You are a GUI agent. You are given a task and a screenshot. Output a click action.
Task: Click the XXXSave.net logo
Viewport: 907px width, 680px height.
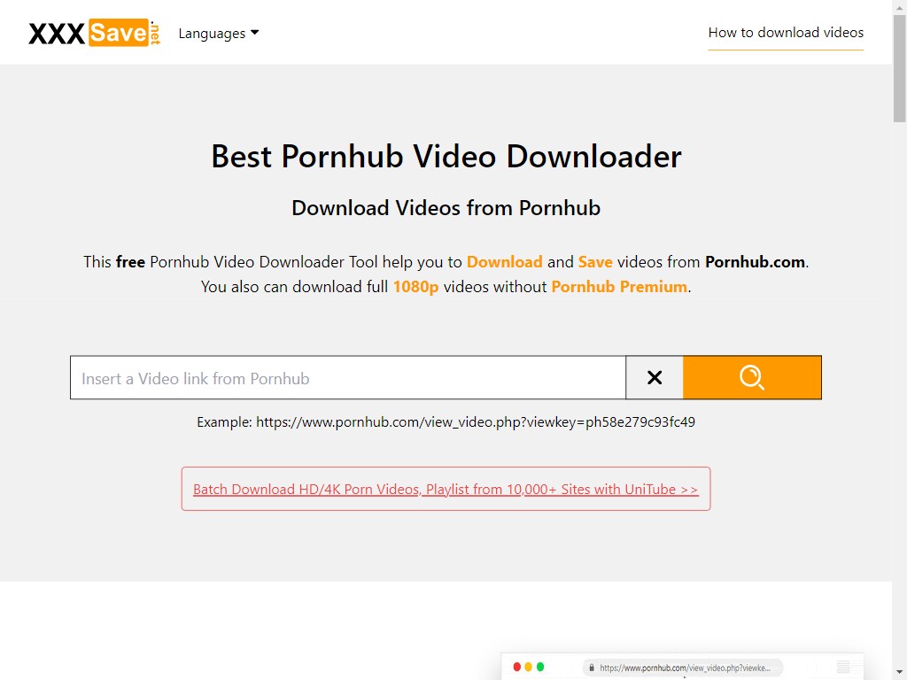coord(96,34)
